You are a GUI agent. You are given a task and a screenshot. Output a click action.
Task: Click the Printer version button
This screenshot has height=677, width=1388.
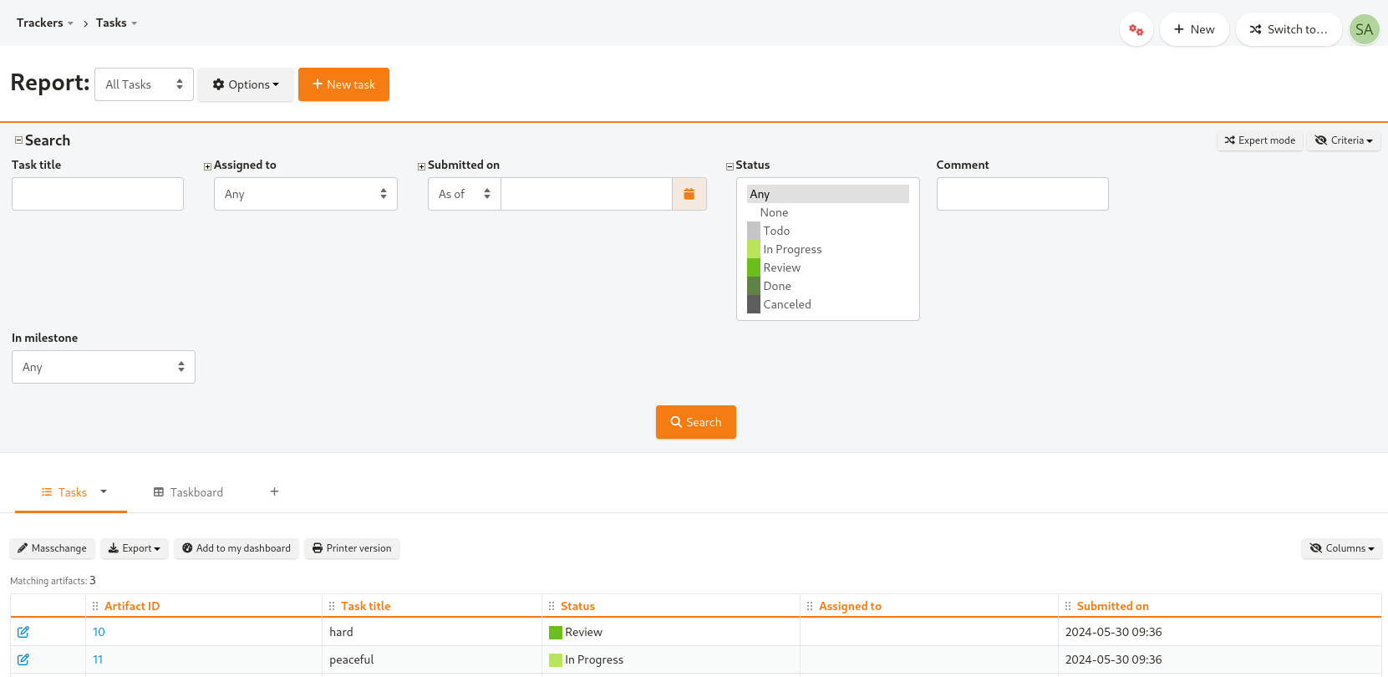[x=352, y=548]
